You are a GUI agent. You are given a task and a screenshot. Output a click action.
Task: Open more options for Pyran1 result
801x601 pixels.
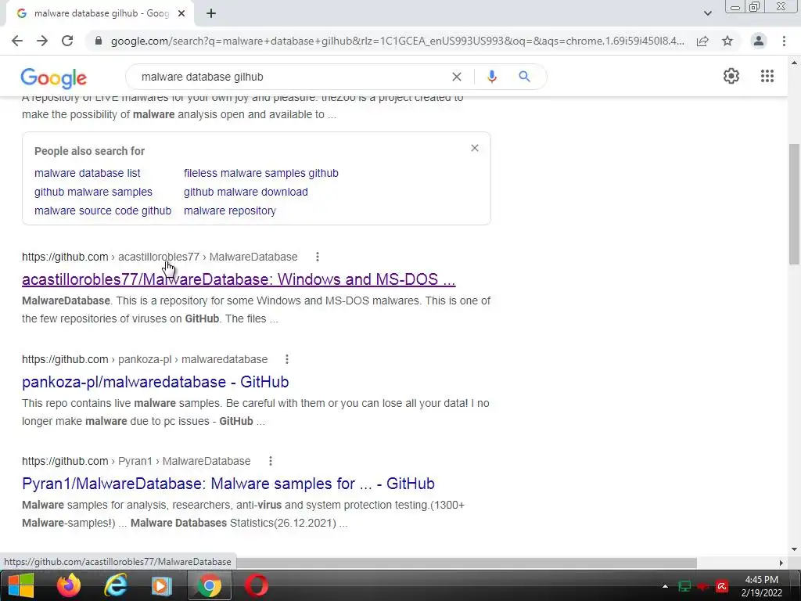click(x=270, y=461)
